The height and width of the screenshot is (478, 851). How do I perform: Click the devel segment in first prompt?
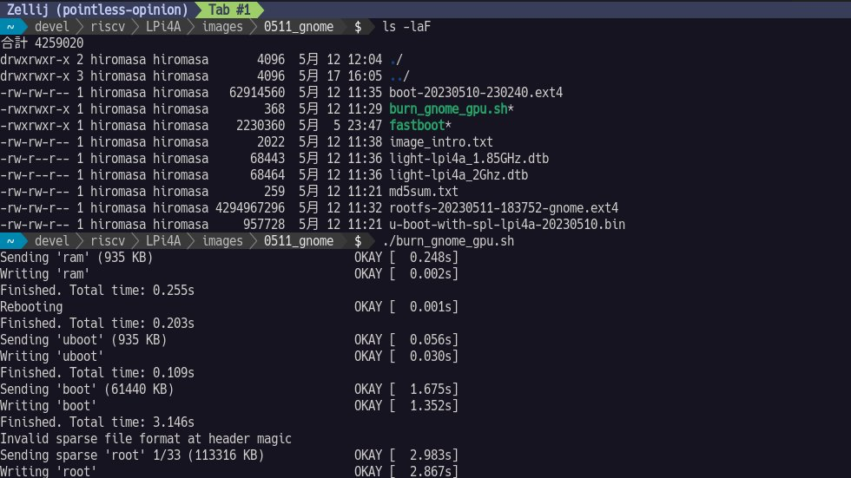point(52,27)
